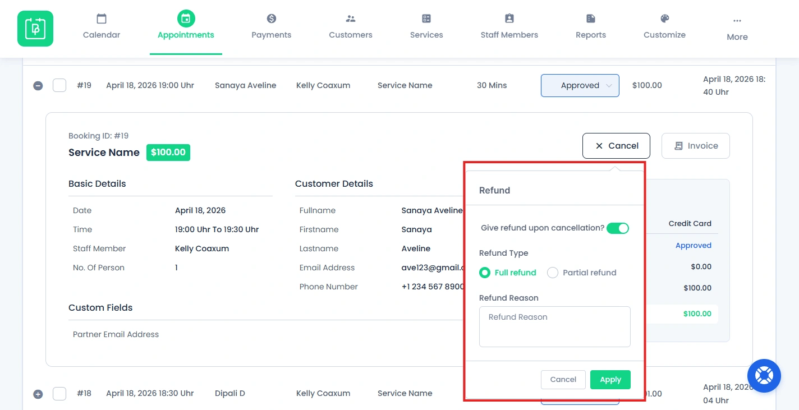Click customer name Sanaya Aveline in row #19

[x=246, y=85]
